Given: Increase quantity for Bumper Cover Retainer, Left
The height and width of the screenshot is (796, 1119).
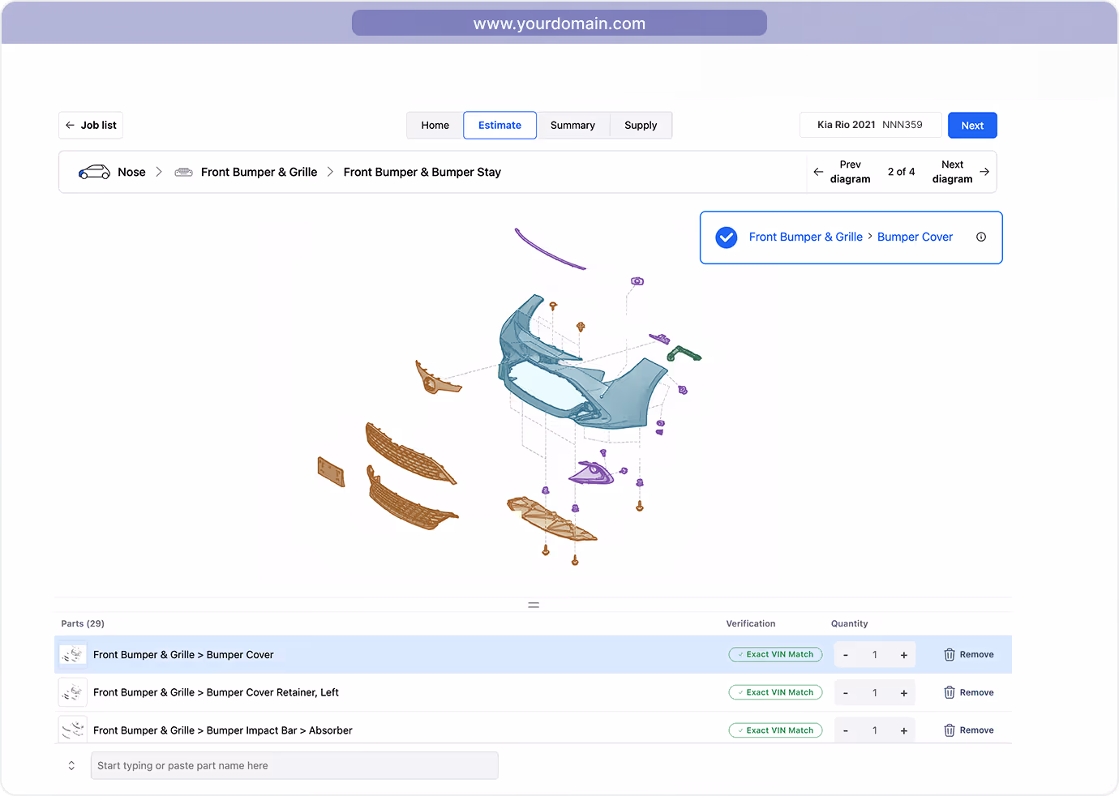Looking at the screenshot, I should [903, 693].
